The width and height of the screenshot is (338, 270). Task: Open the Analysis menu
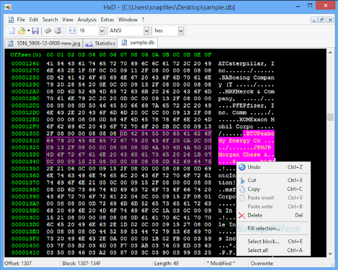pos(87,20)
